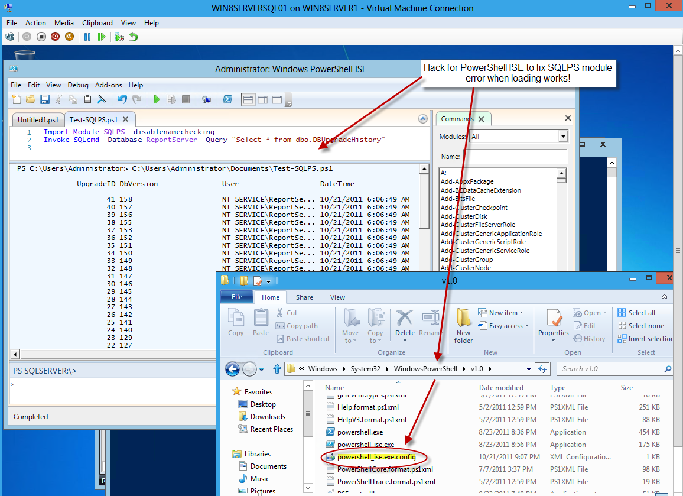683x496 pixels.
Task: Open the address bar history dropdown
Action: pos(529,369)
